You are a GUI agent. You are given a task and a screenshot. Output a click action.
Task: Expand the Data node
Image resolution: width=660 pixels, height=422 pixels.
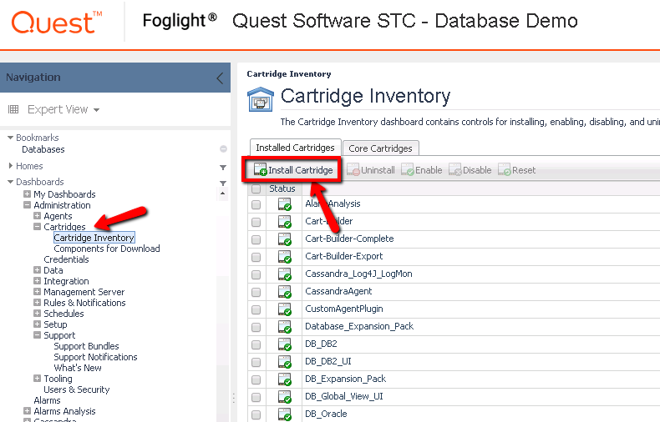pyautogui.click(x=37, y=270)
